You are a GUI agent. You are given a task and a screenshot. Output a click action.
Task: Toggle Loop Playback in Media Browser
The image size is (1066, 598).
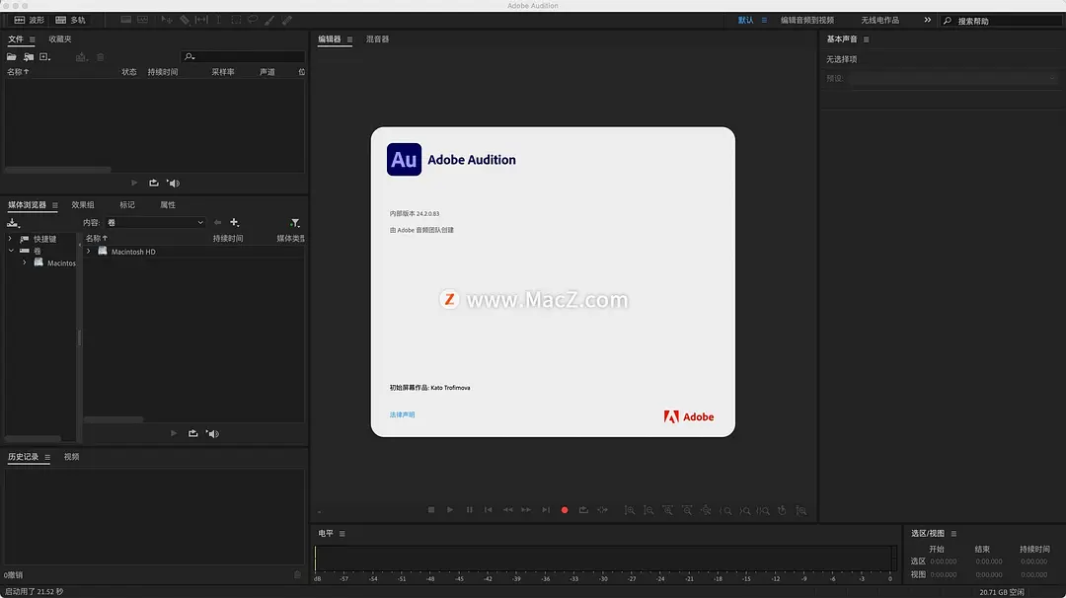pos(193,433)
